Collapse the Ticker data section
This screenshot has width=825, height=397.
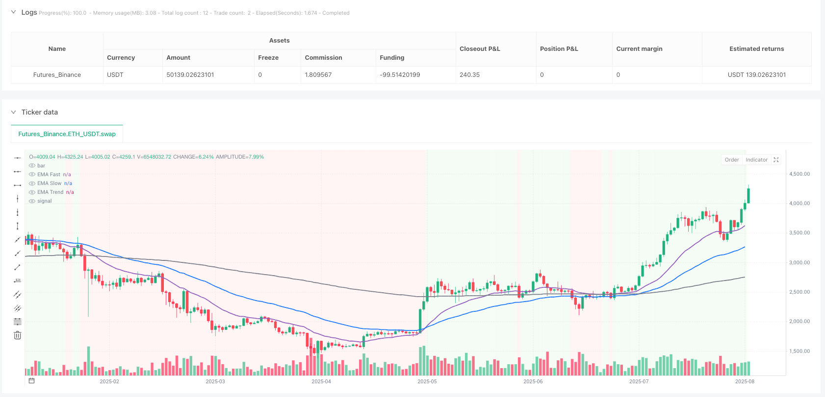pos(13,112)
